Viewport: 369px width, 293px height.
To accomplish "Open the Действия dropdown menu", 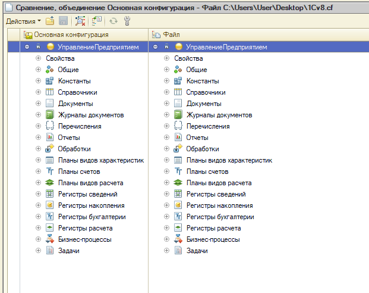I will point(23,21).
